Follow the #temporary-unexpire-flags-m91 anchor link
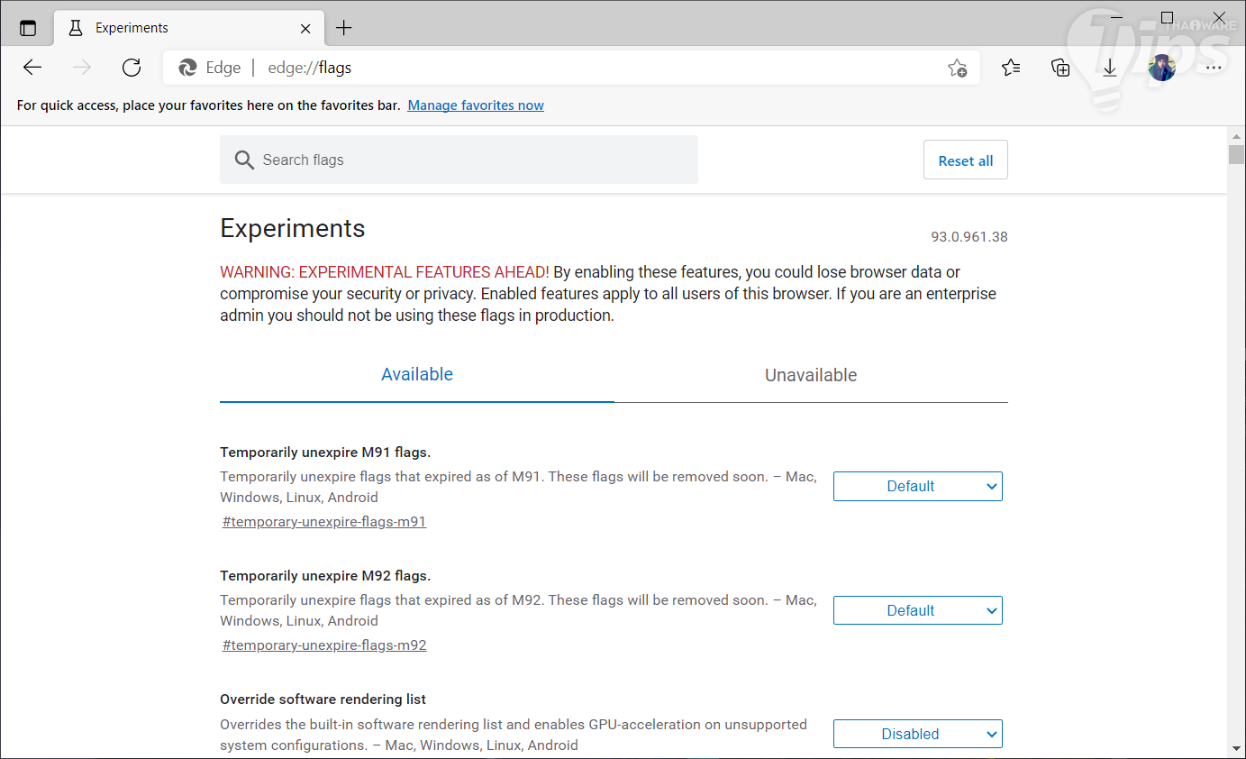This screenshot has width=1246, height=759. [x=324, y=522]
